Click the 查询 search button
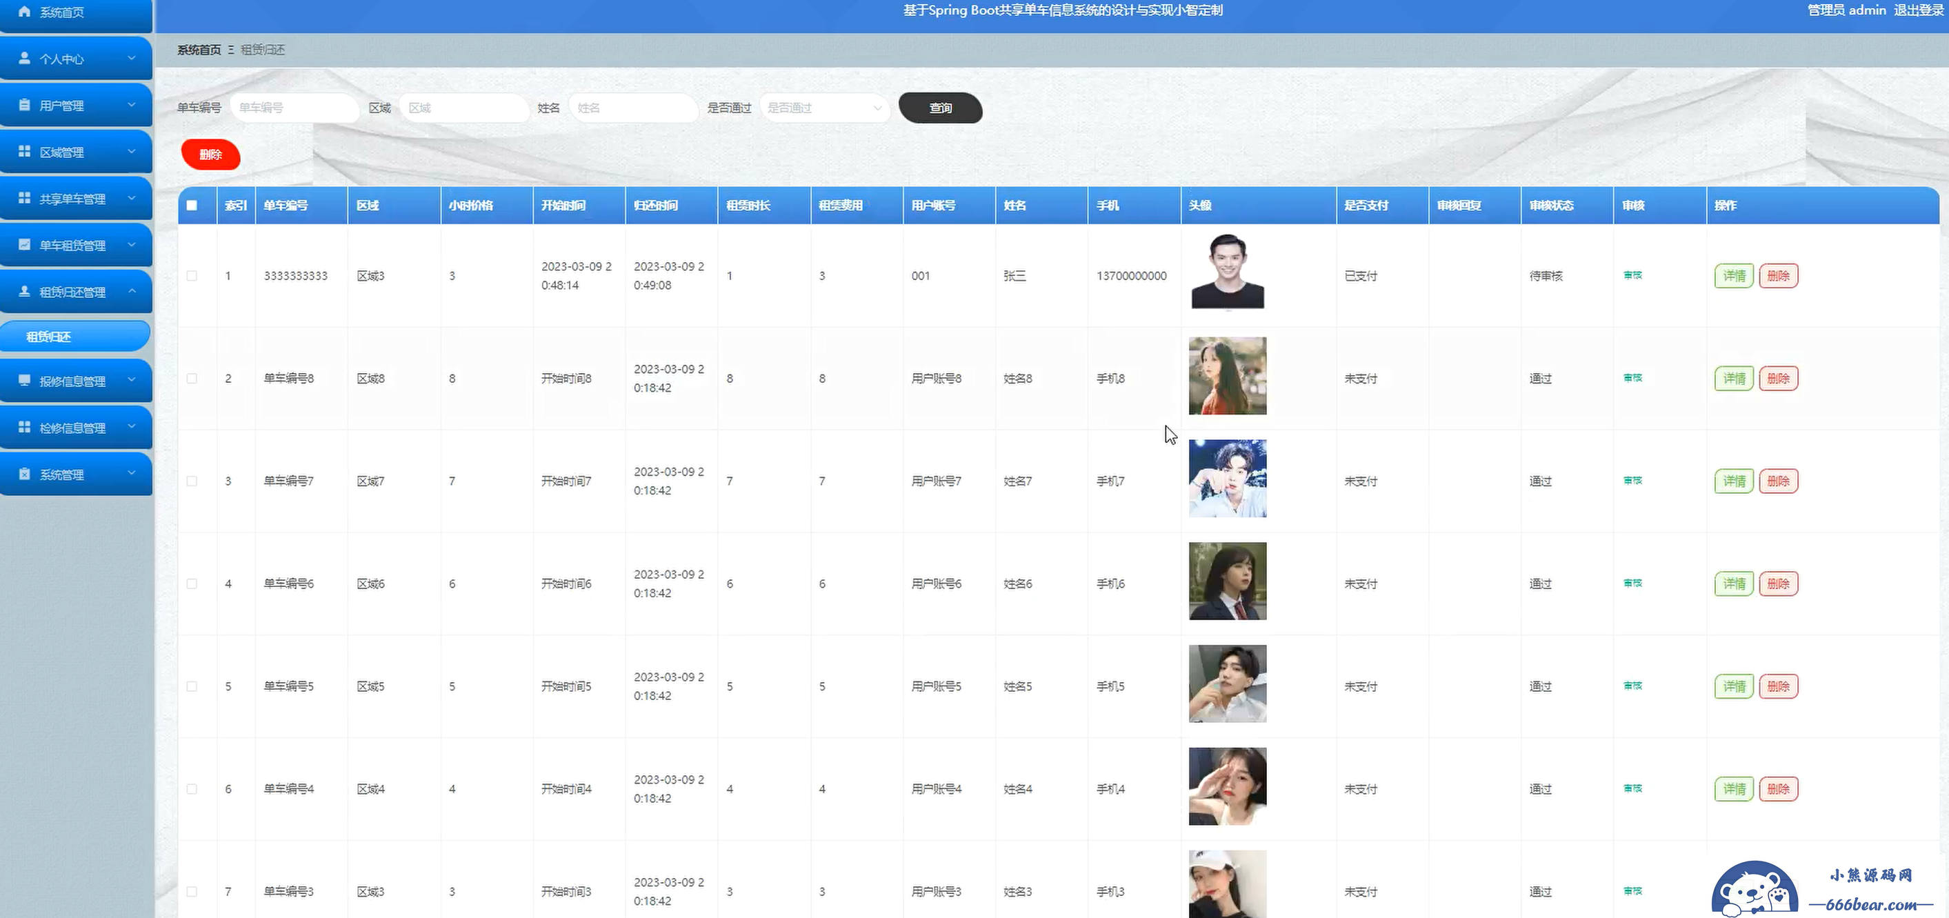The width and height of the screenshot is (1949, 918). 941,108
